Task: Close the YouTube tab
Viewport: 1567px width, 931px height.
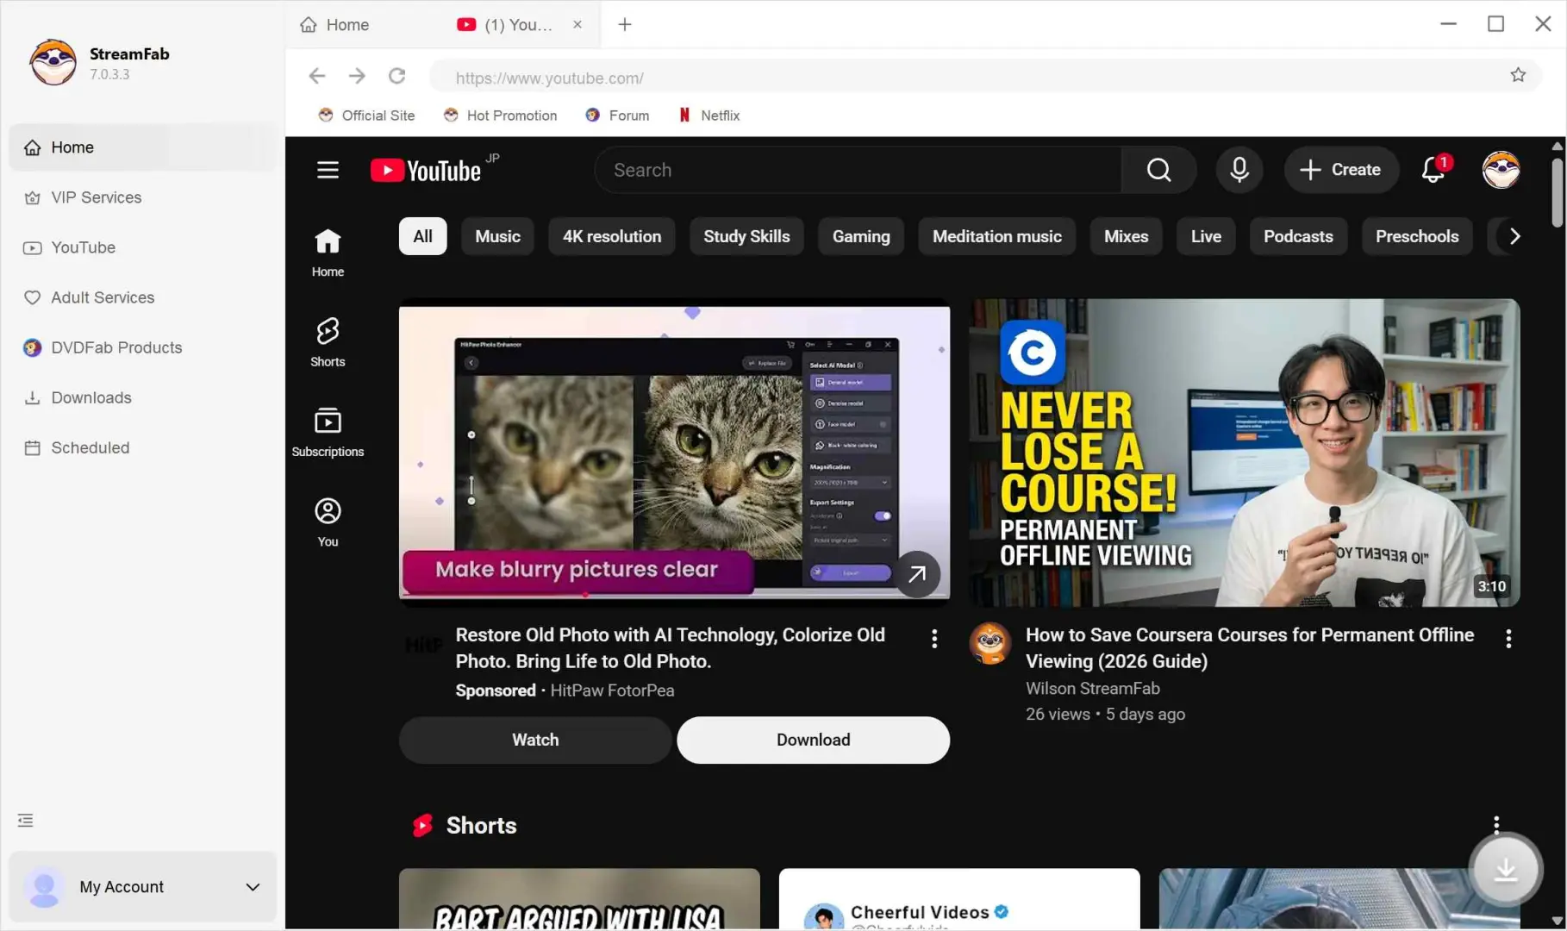Action: (x=577, y=24)
